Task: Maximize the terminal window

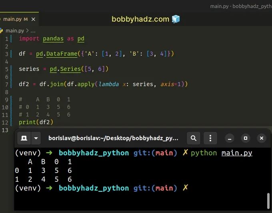Action: [x=246, y=138]
